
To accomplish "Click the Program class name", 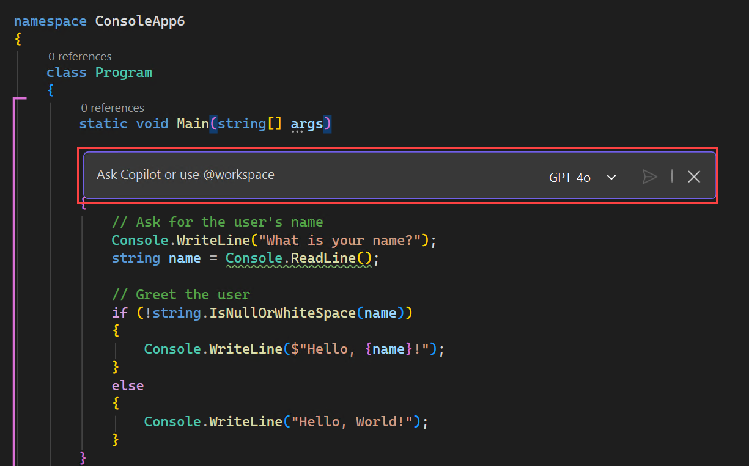I will 124,72.
